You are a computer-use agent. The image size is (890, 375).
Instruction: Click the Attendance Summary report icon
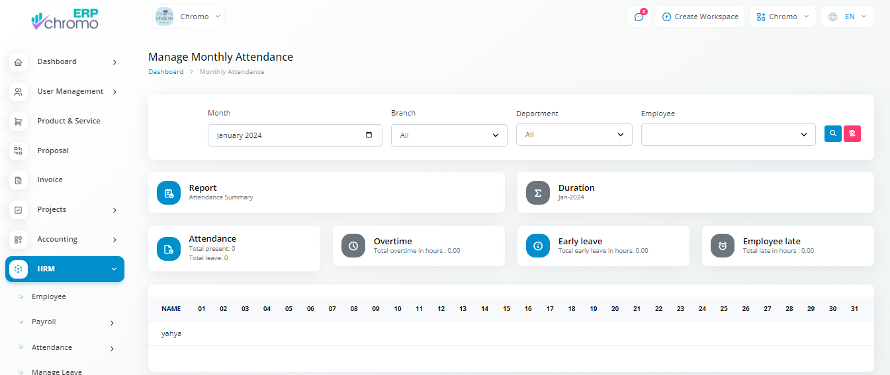point(169,193)
